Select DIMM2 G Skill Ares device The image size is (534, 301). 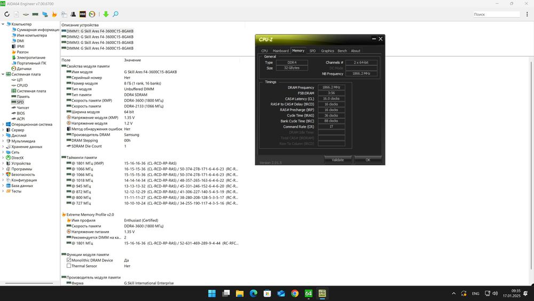(x=97, y=37)
